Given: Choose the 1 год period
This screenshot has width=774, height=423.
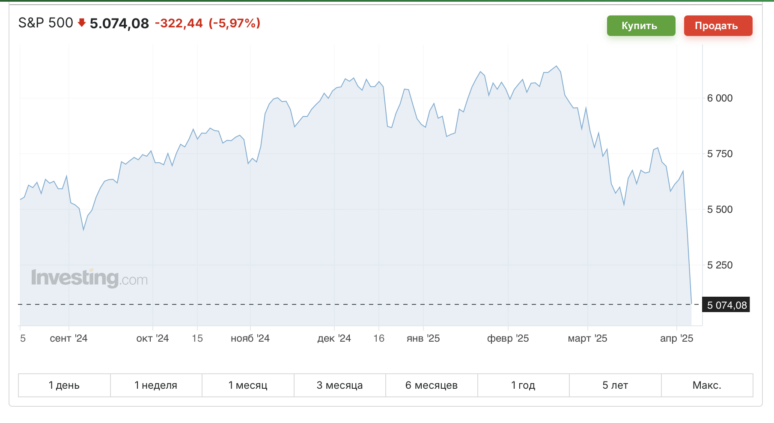Looking at the screenshot, I should (523, 385).
